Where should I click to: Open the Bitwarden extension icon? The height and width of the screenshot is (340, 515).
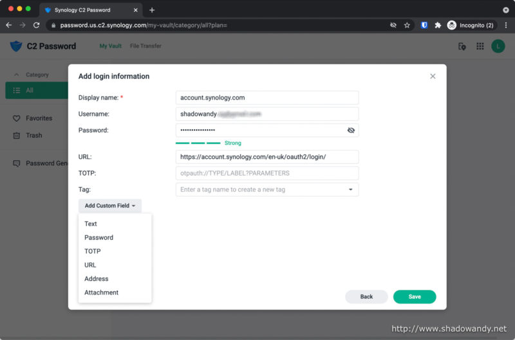point(424,25)
